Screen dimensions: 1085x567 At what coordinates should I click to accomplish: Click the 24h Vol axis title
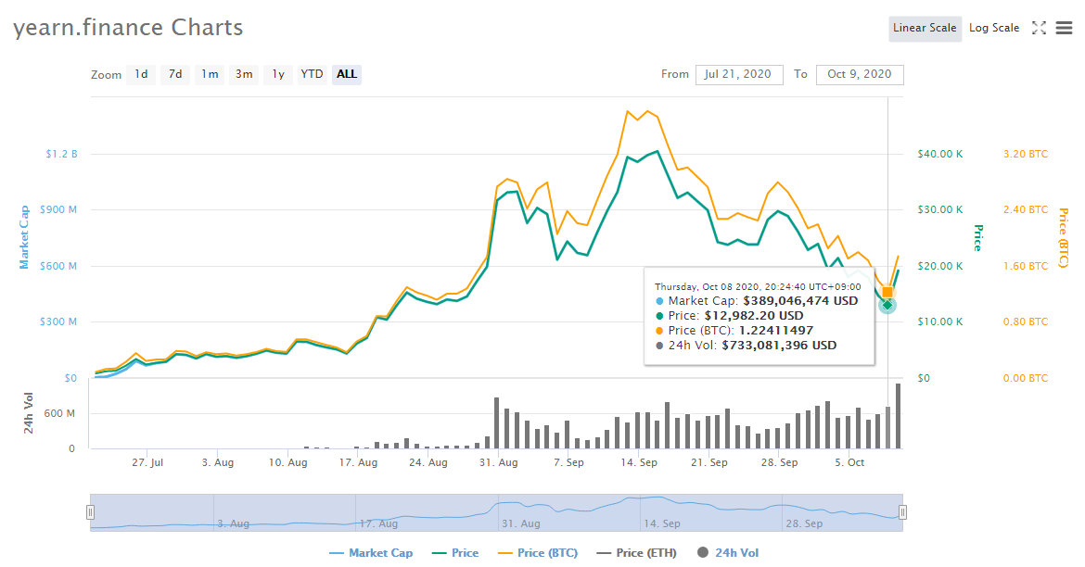point(29,413)
